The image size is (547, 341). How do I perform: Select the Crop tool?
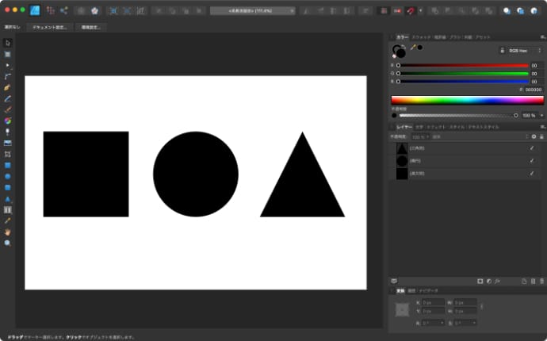click(8, 154)
